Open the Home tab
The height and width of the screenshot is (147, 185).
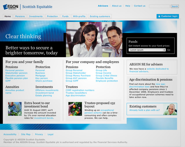point(8,16)
